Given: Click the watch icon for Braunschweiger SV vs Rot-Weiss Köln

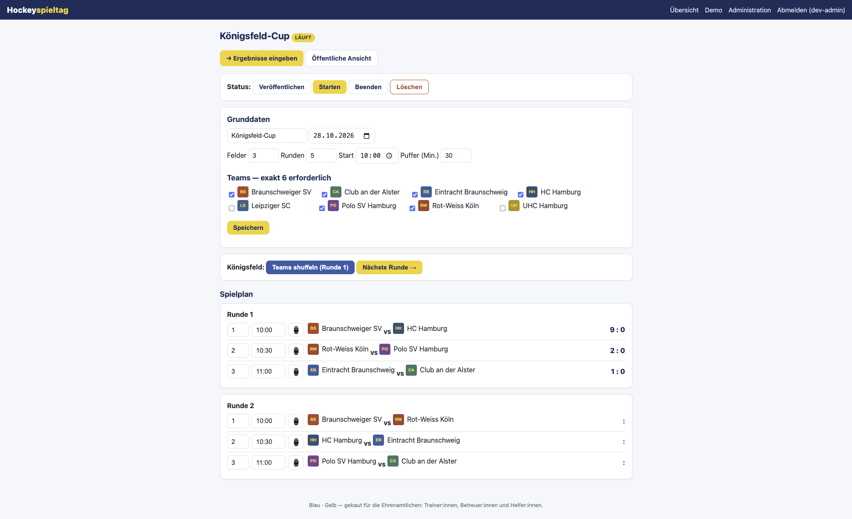Looking at the screenshot, I should tap(296, 421).
